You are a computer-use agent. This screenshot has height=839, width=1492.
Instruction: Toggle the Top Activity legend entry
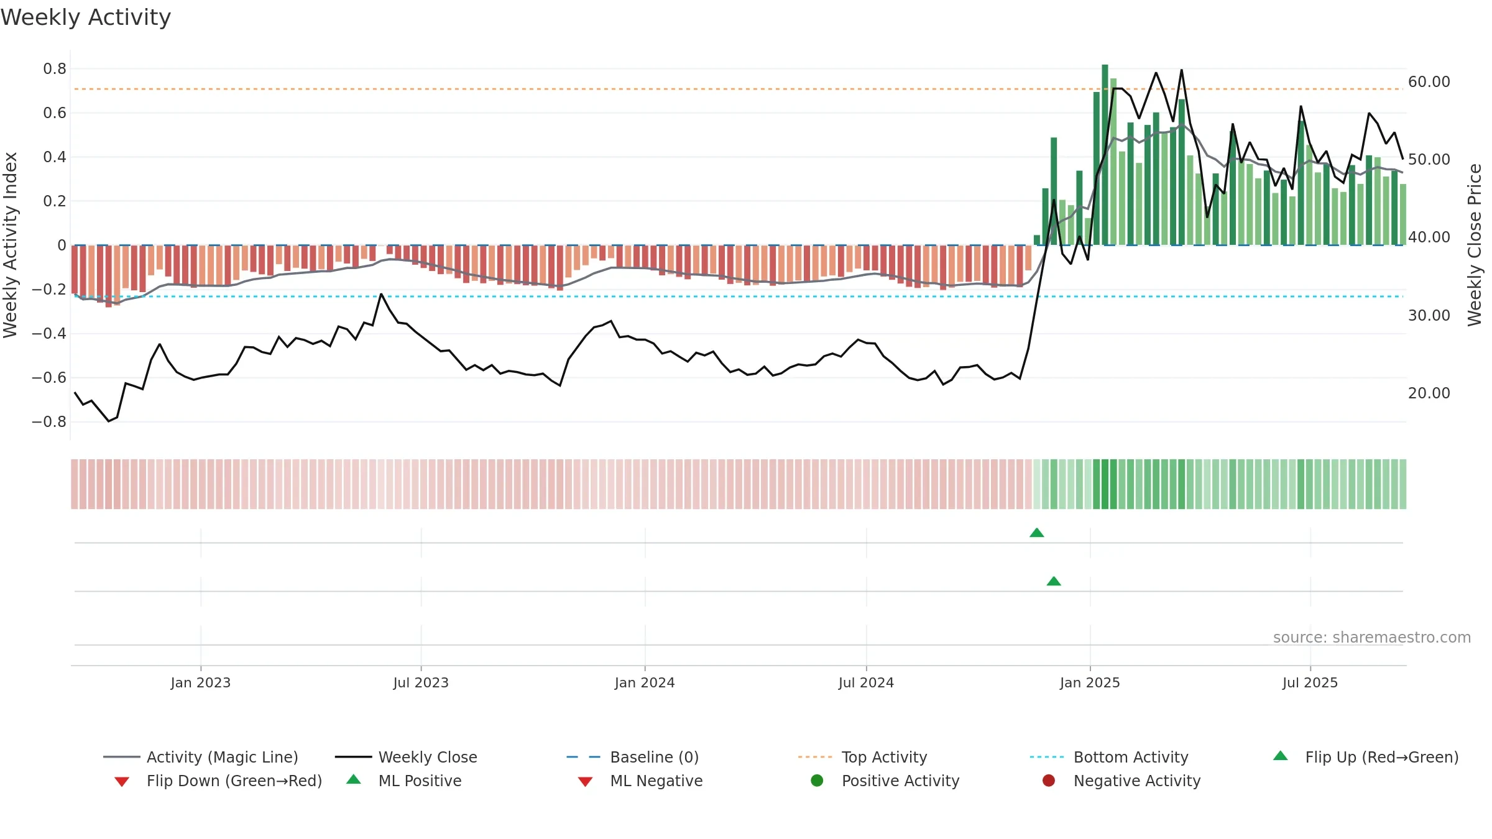tap(863, 757)
